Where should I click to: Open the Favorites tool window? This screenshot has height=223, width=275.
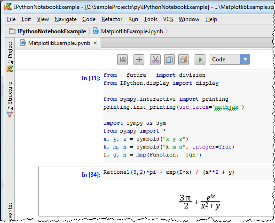point(10,211)
